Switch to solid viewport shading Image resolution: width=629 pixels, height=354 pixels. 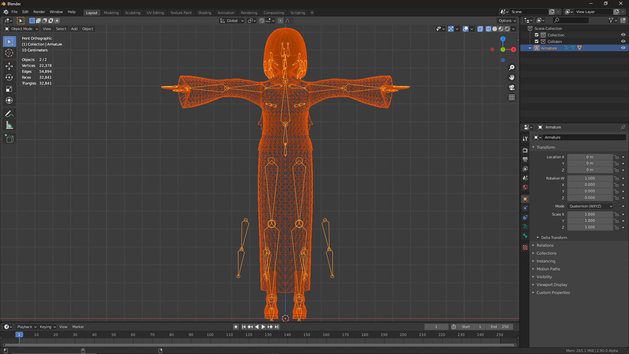pyautogui.click(x=495, y=29)
